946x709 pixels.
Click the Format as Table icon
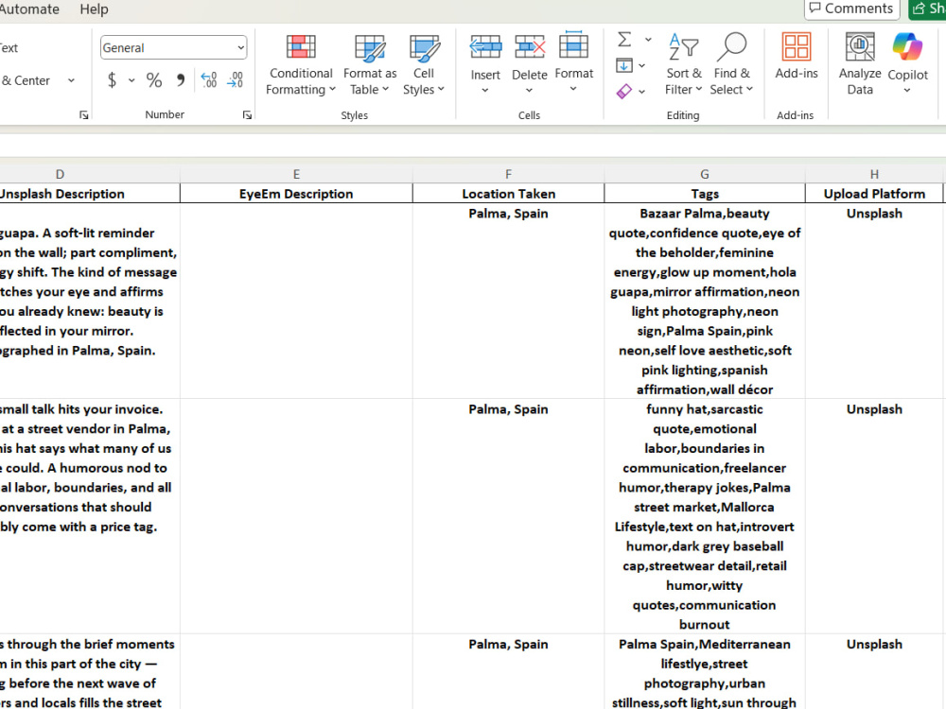[x=370, y=47]
